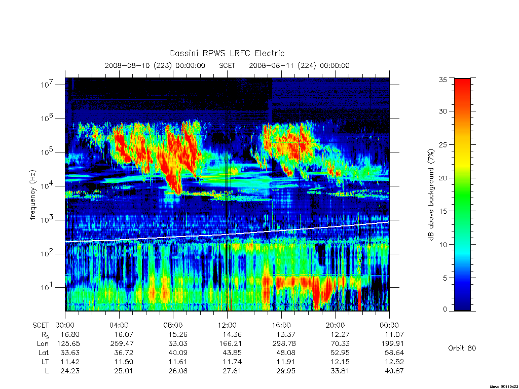This screenshot has height=389, width=519.
Task: Click colorbar tick value 20
Action: pyautogui.click(x=442, y=178)
